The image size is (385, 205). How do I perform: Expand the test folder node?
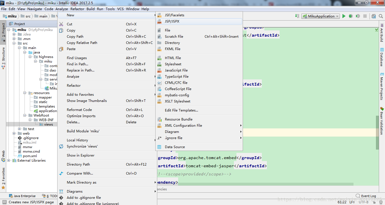point(19,129)
